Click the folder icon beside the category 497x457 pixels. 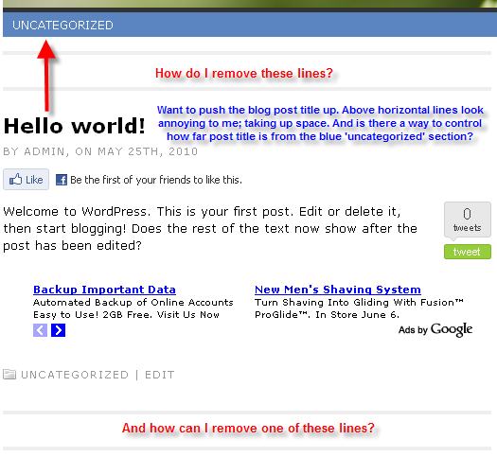[x=9, y=375]
